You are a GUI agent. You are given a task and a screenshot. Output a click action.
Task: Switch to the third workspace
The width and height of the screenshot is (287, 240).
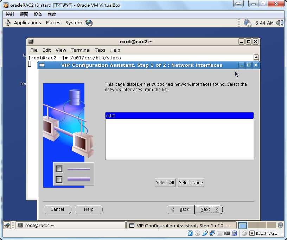tap(262, 225)
